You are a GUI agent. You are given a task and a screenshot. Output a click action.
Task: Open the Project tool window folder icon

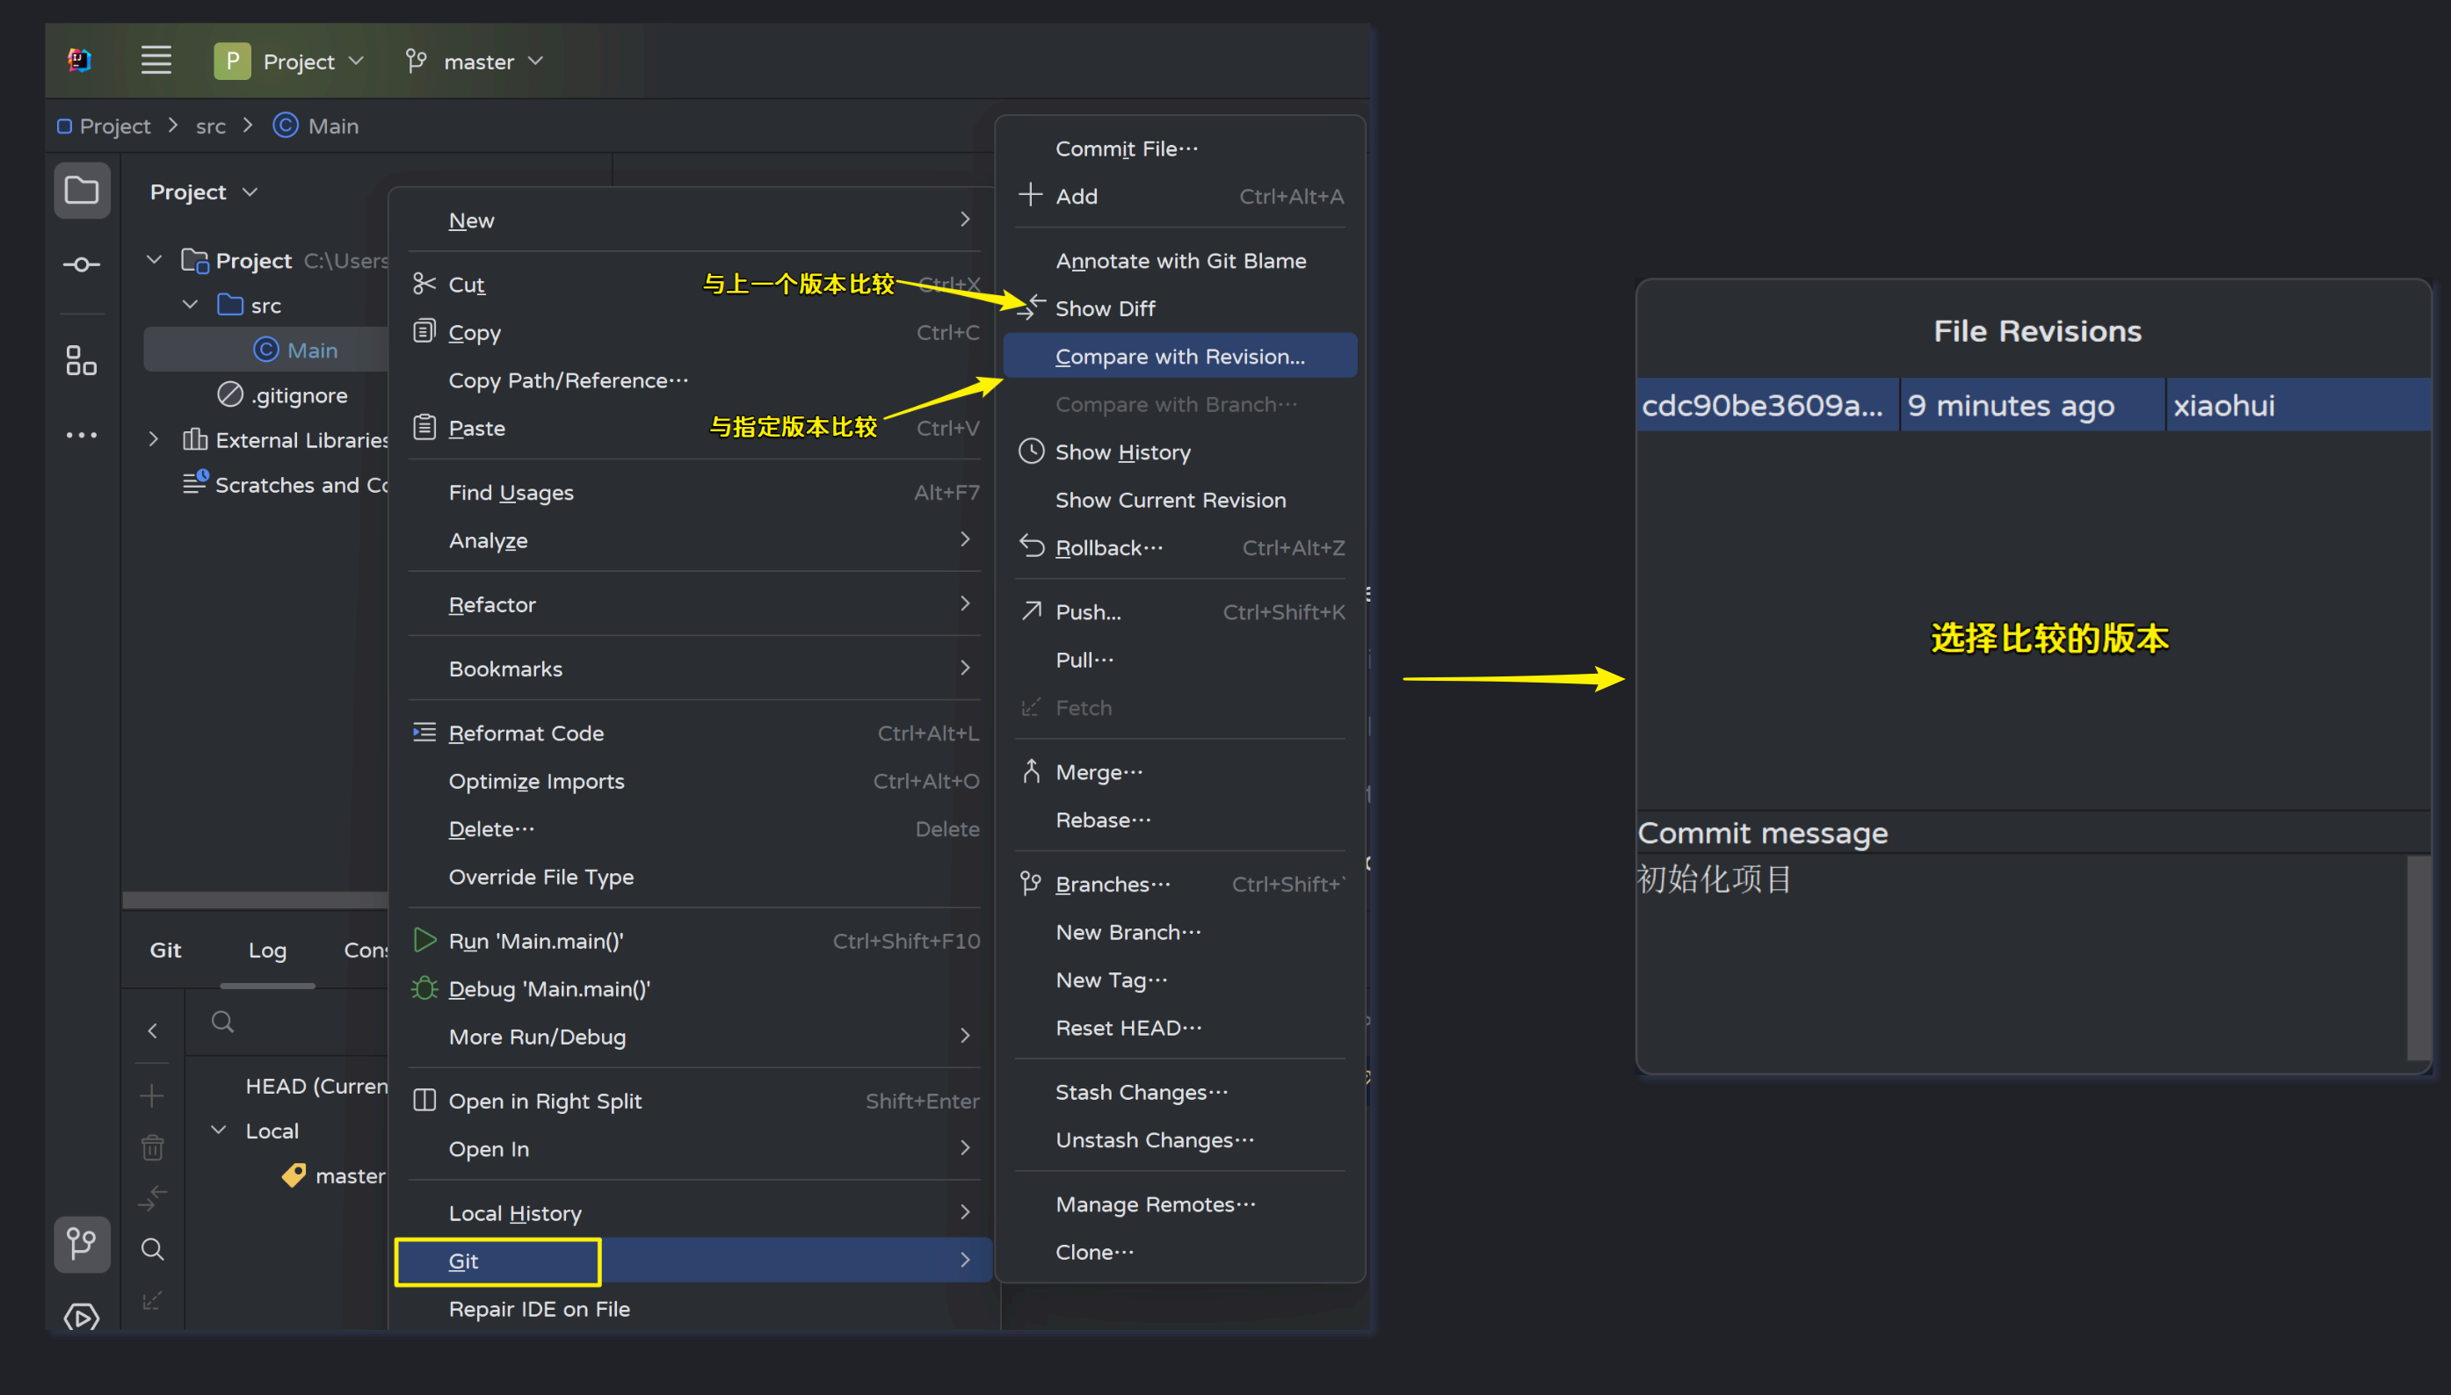82,191
